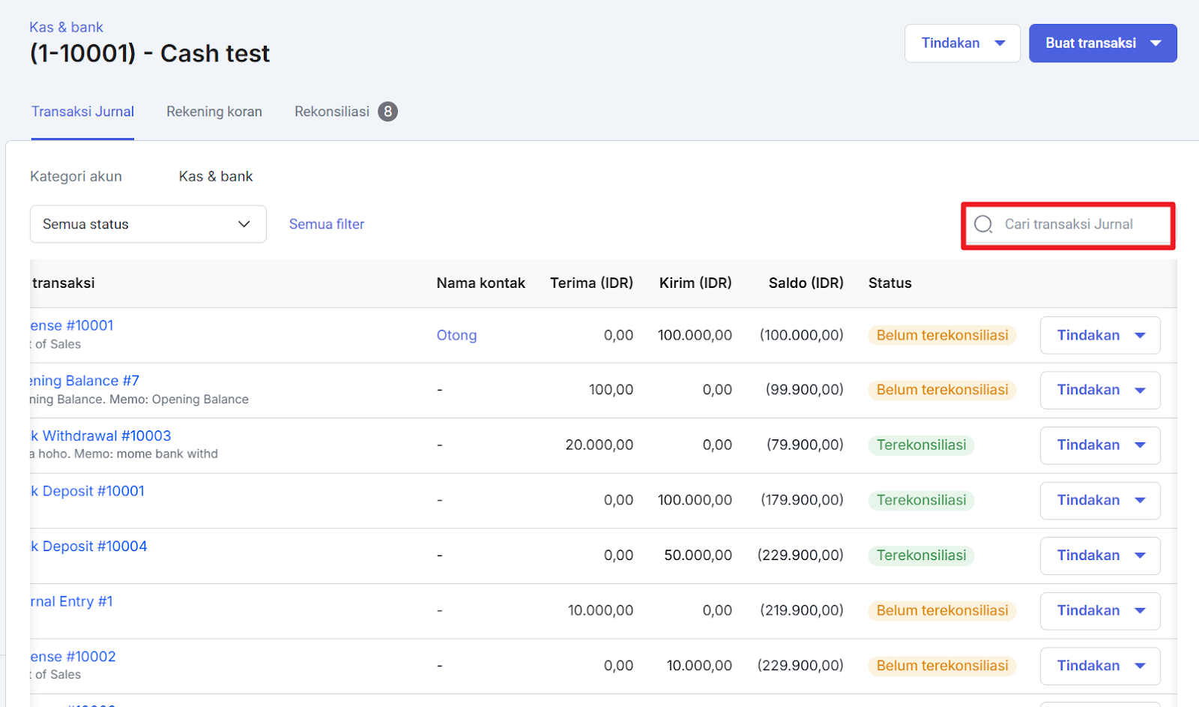Open Tindakan dropdown for Withdrawal #10003 row

[1100, 445]
